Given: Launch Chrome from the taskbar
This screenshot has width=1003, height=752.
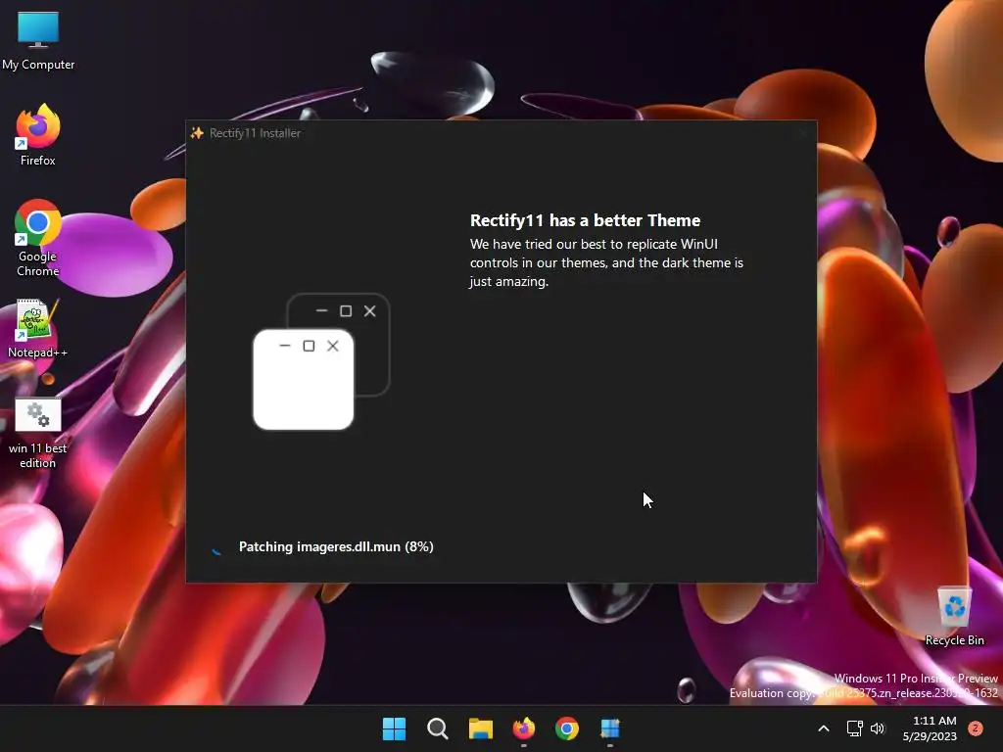Looking at the screenshot, I should pyautogui.click(x=567, y=728).
